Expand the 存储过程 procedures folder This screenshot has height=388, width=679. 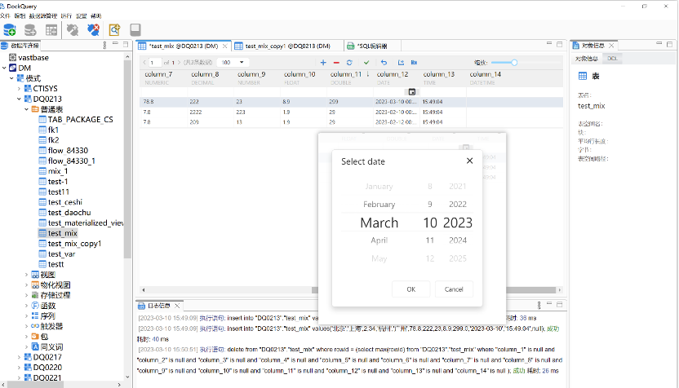click(26, 295)
